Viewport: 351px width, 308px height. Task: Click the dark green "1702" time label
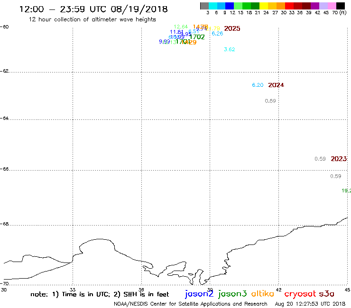[197, 37]
